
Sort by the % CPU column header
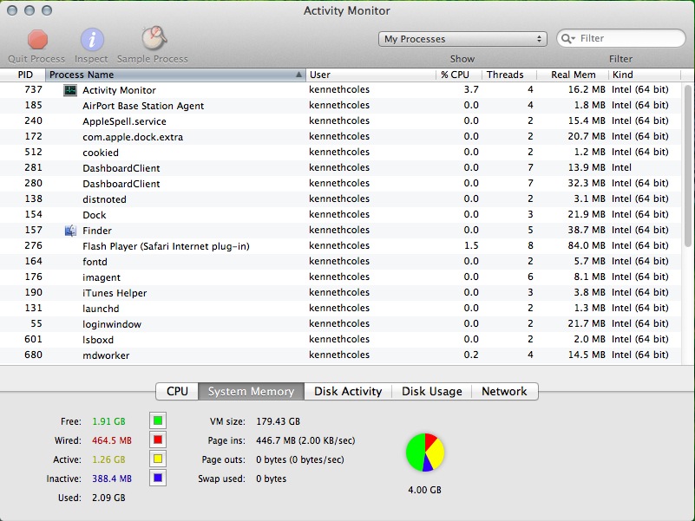click(x=459, y=75)
